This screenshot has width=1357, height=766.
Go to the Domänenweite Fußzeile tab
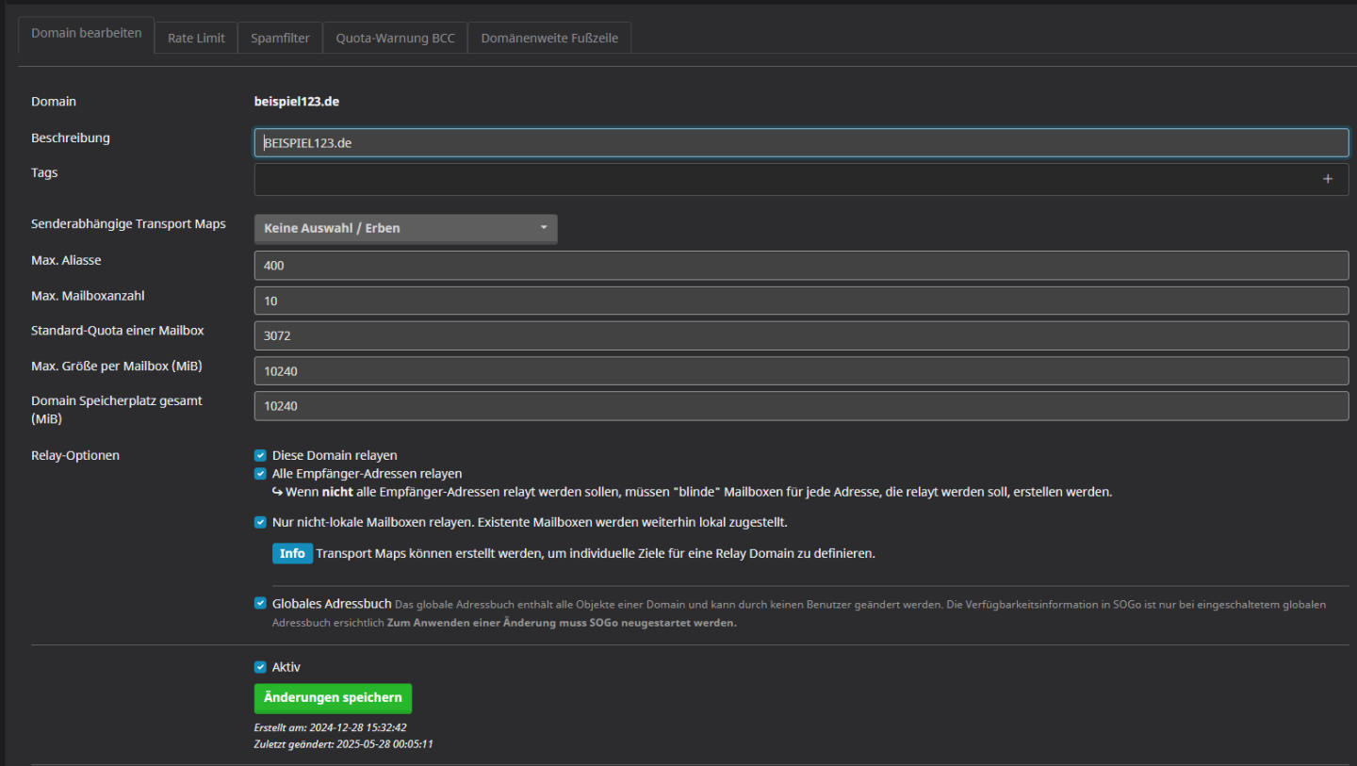click(549, 39)
